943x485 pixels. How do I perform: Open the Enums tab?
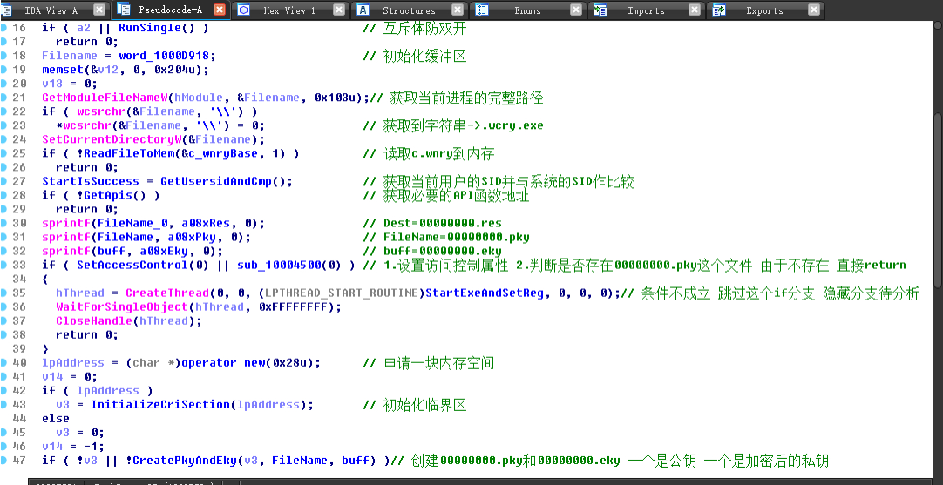[527, 10]
